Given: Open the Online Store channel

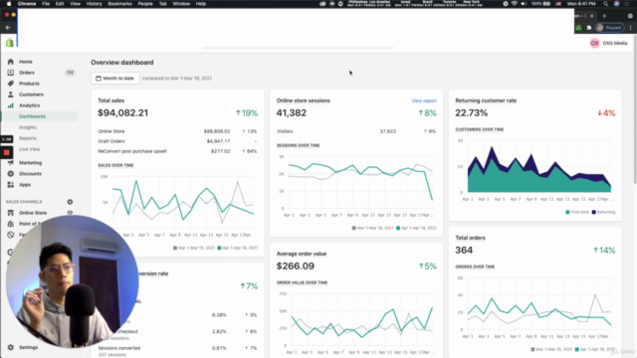Looking at the screenshot, I should tap(33, 213).
